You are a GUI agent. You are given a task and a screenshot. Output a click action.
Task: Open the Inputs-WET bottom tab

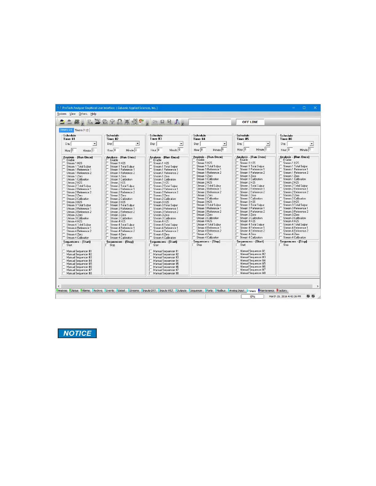pos(166,291)
